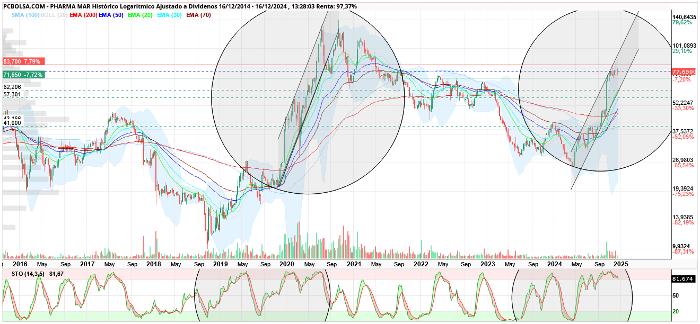The width and height of the screenshot is (700, 324).
Task: Click the 13,9385 price axis value
Action: (x=683, y=218)
